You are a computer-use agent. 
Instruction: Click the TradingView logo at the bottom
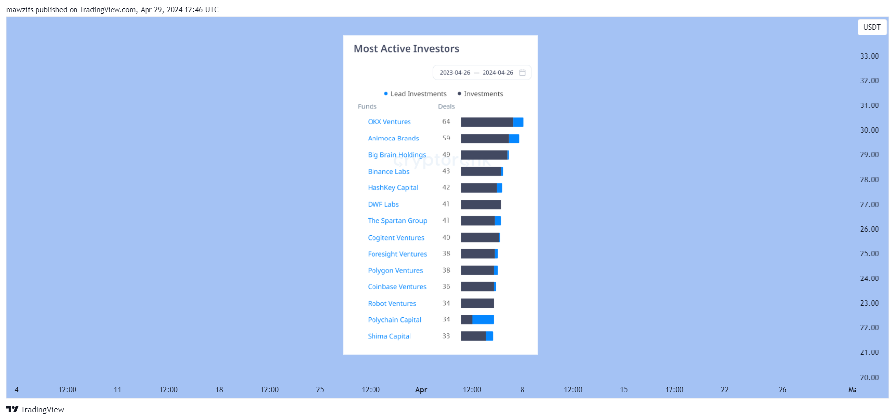pyautogui.click(x=35, y=409)
